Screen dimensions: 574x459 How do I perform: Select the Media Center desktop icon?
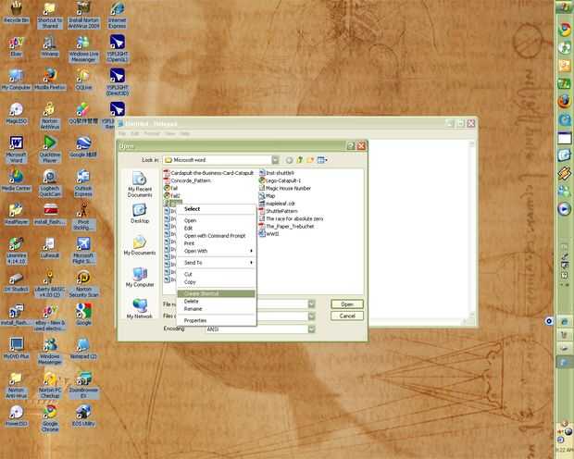(16, 180)
